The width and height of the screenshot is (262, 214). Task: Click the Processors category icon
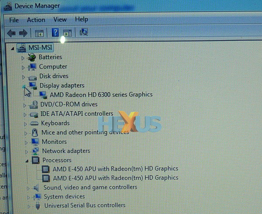pos(36,160)
